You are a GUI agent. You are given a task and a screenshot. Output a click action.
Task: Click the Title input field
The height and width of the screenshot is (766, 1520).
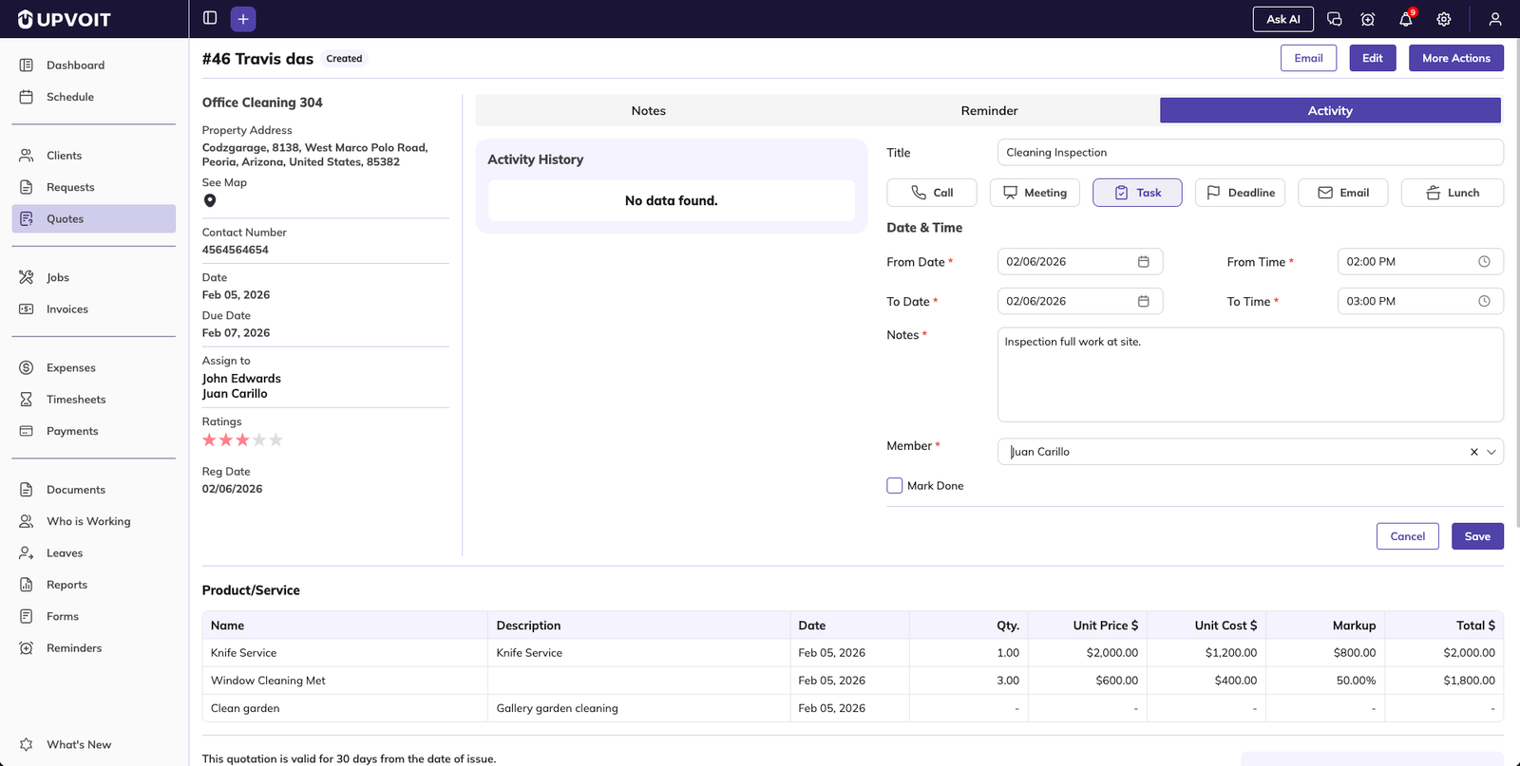[1249, 153]
